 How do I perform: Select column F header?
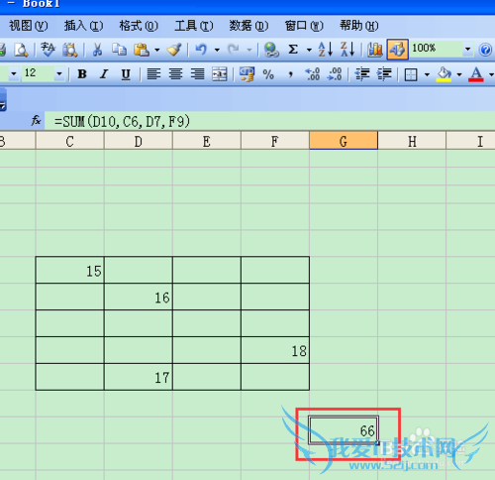coord(275,141)
